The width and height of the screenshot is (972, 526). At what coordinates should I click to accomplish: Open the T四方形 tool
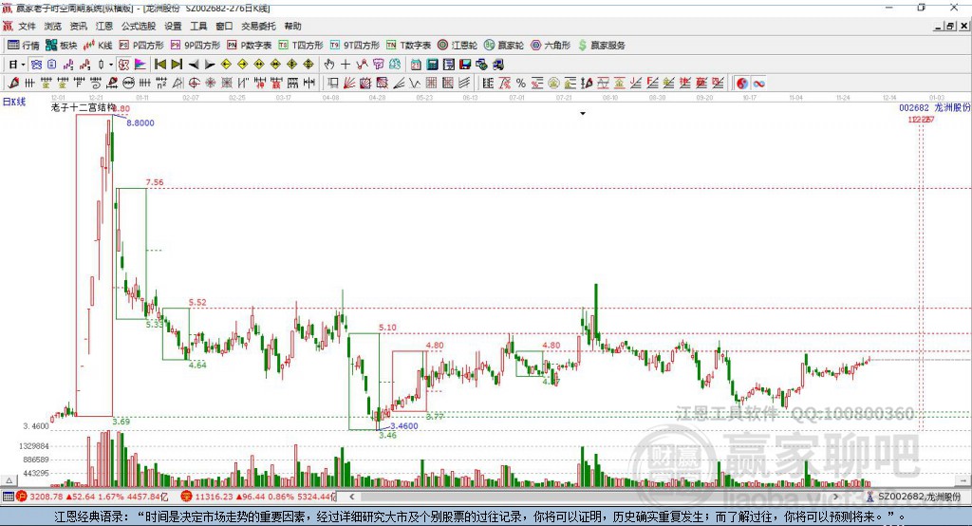point(301,46)
